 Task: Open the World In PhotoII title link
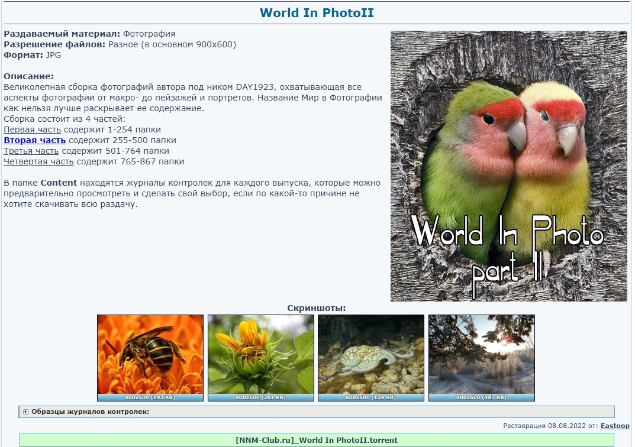click(x=317, y=13)
